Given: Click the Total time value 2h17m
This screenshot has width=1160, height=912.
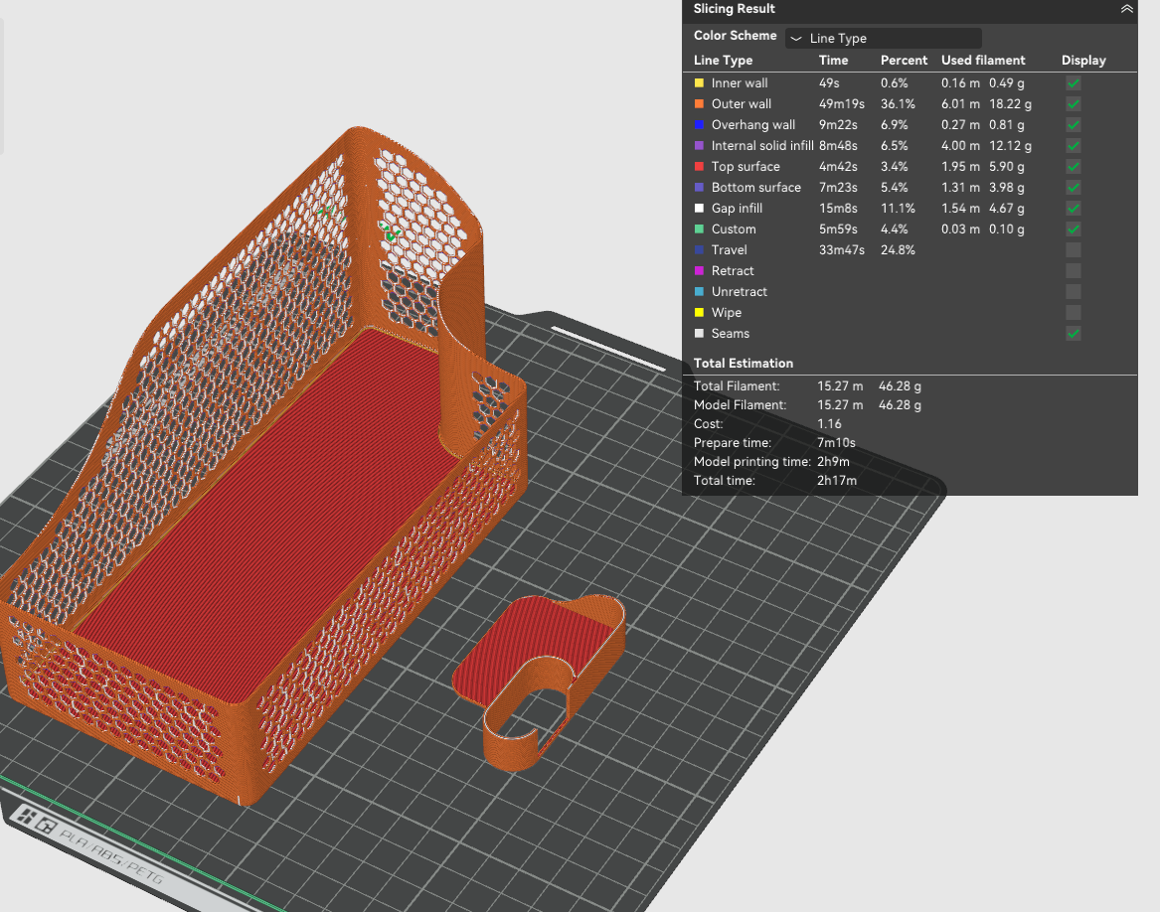Looking at the screenshot, I should (837, 481).
